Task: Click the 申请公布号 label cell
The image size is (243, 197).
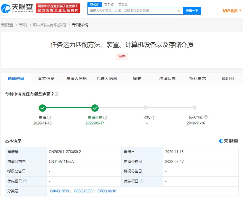Action: click(x=26, y=162)
